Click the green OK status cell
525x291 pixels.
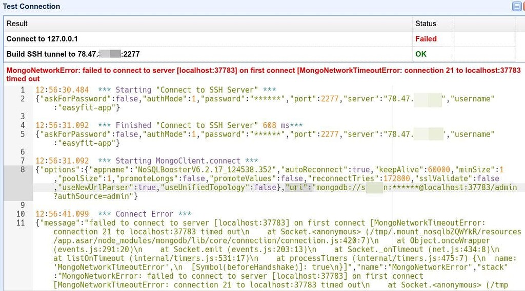click(420, 54)
